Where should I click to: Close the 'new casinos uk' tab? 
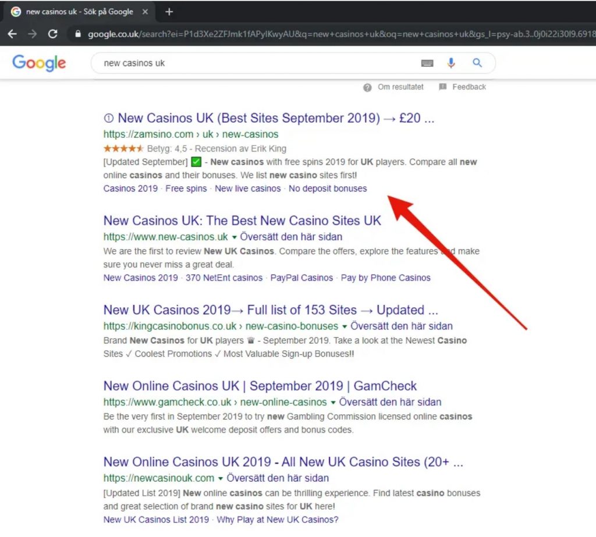[x=145, y=12]
